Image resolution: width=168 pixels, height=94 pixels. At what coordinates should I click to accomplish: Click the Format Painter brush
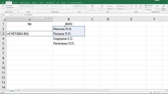point(12,10)
